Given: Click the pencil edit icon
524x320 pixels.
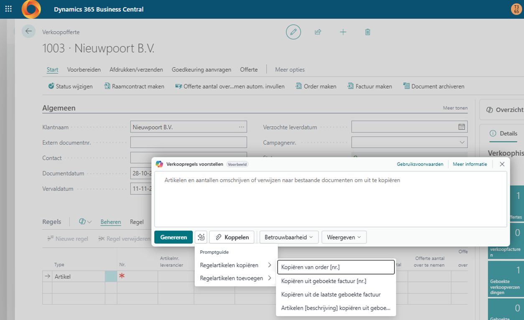Looking at the screenshot, I should tap(293, 32).
